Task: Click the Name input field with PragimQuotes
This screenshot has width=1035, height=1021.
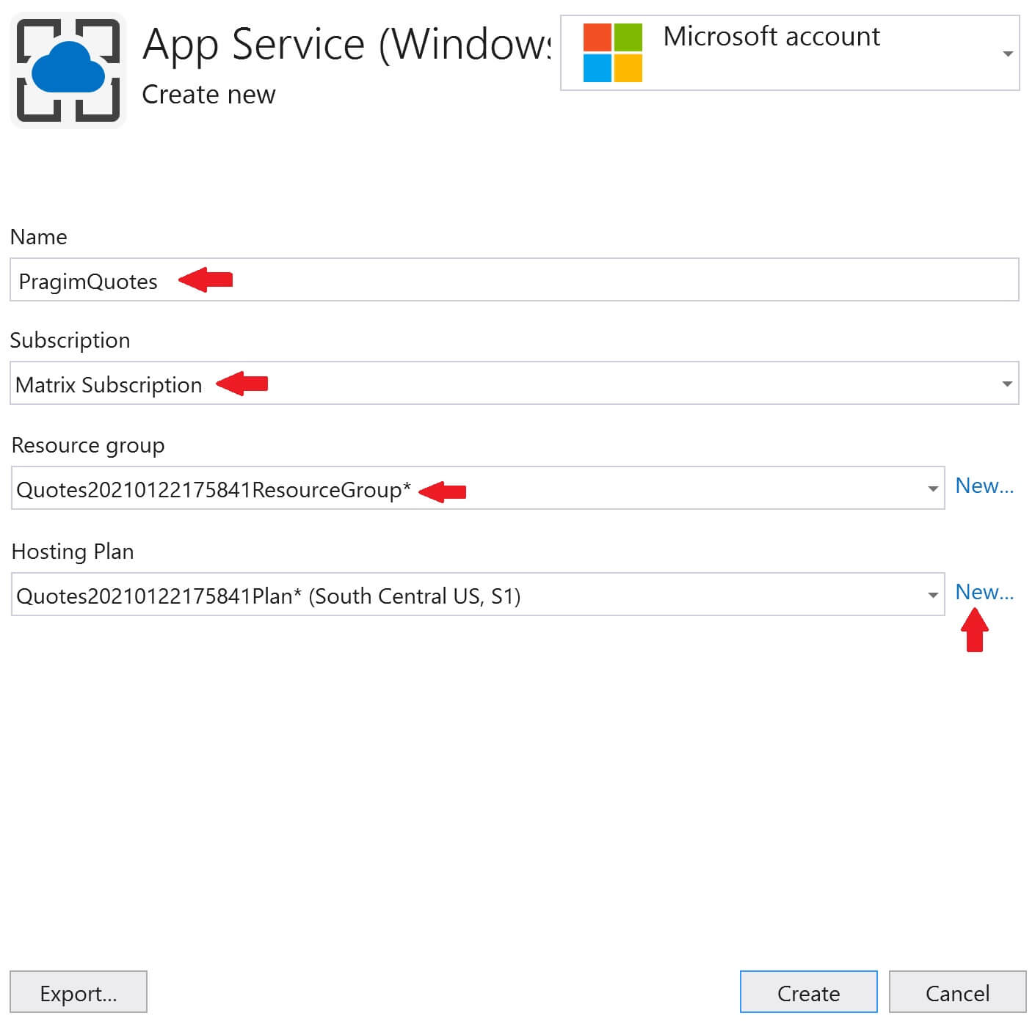Action: coord(514,279)
